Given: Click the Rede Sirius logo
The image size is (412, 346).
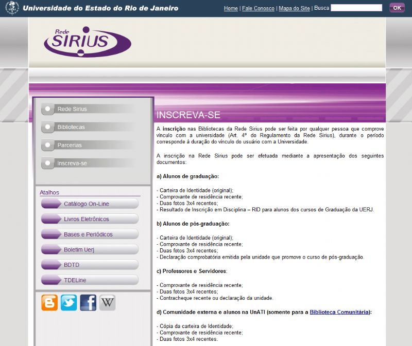Looking at the screenshot, I should pos(88,42).
